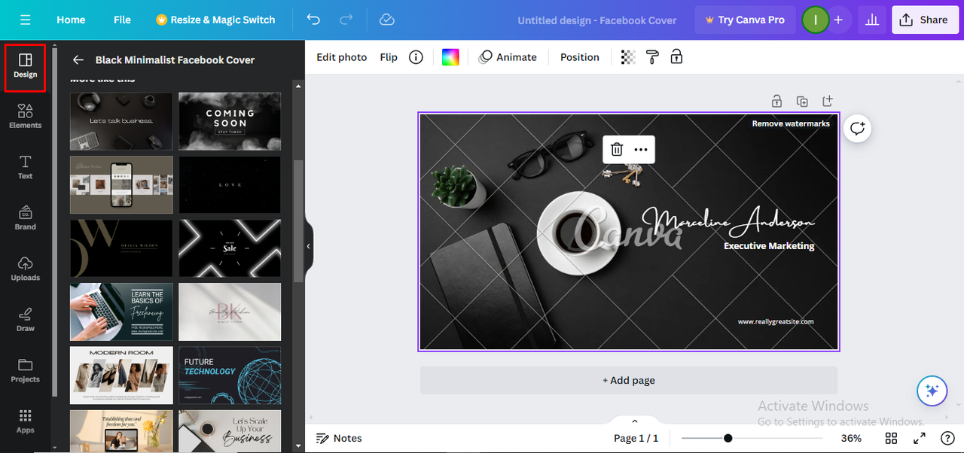Pick the Learn the Basics of Freelancing template
This screenshot has height=453, width=964.
[121, 312]
